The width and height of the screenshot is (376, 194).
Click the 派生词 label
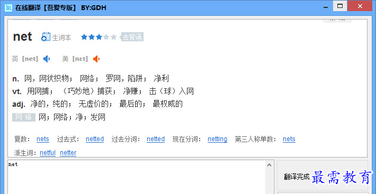pyautogui.click(x=25, y=153)
